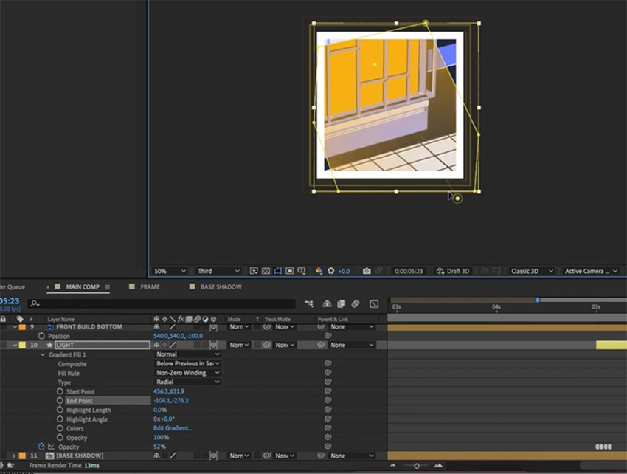Image resolution: width=627 pixels, height=474 pixels.
Task: Click the snapshot camera icon in viewer
Action: click(367, 271)
